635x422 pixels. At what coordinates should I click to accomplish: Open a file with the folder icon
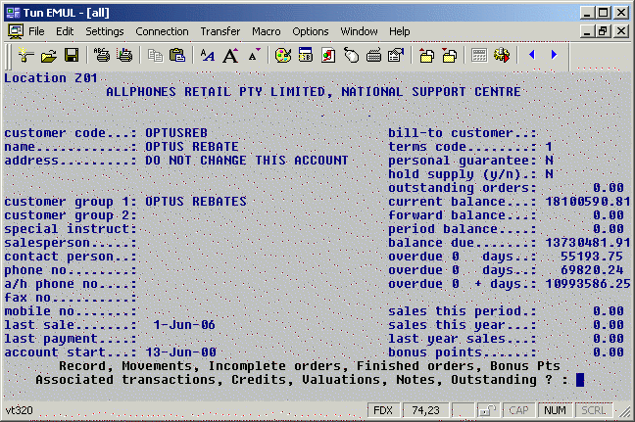tap(49, 55)
